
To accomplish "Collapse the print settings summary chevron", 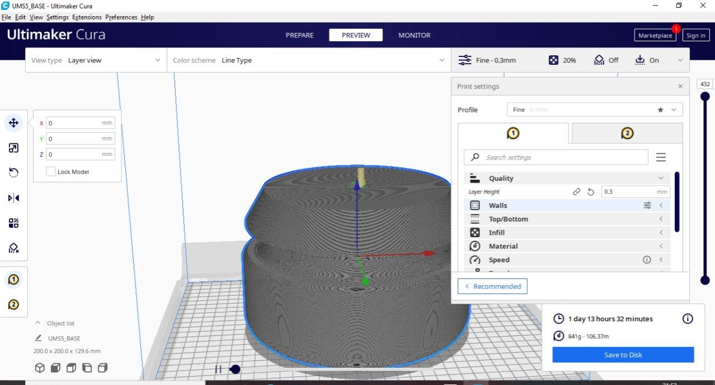I will (680, 60).
